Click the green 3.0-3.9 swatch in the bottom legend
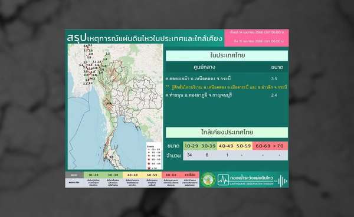This screenshot has height=217, width=354. coord(113,175)
